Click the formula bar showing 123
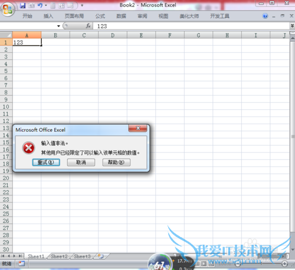This screenshot has height=270, width=295. tap(191, 26)
